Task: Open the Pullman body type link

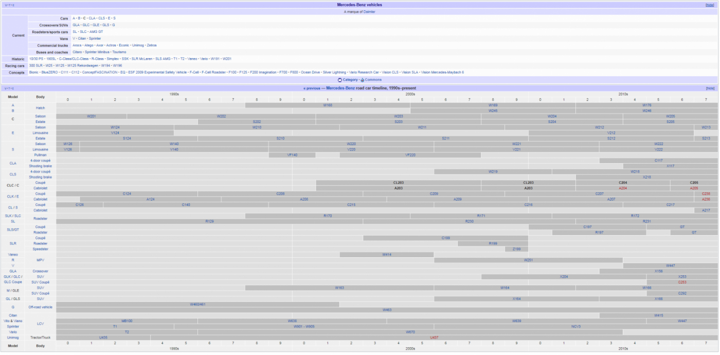Action: 41,155
